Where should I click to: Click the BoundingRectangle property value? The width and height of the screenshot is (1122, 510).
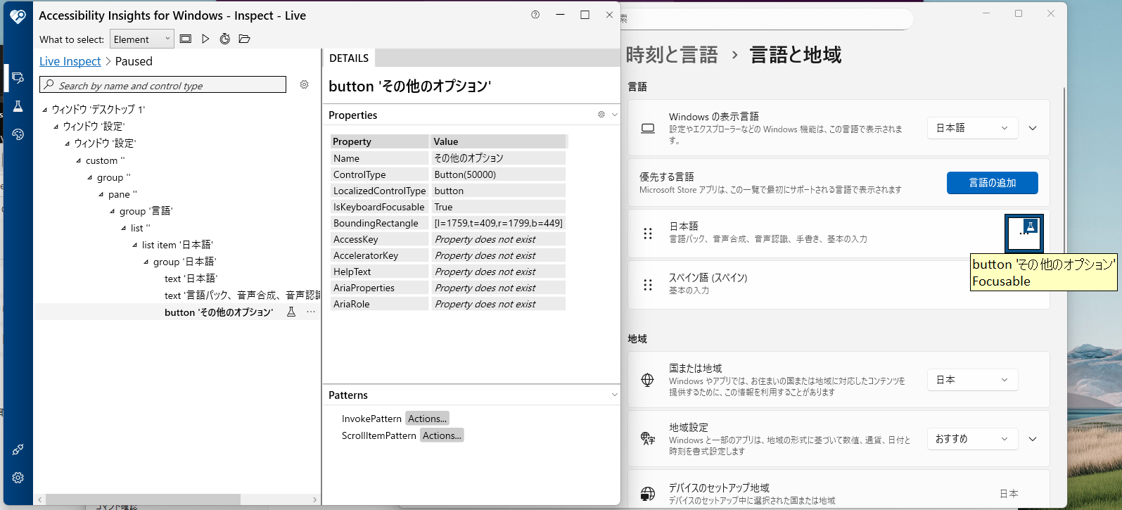click(498, 223)
